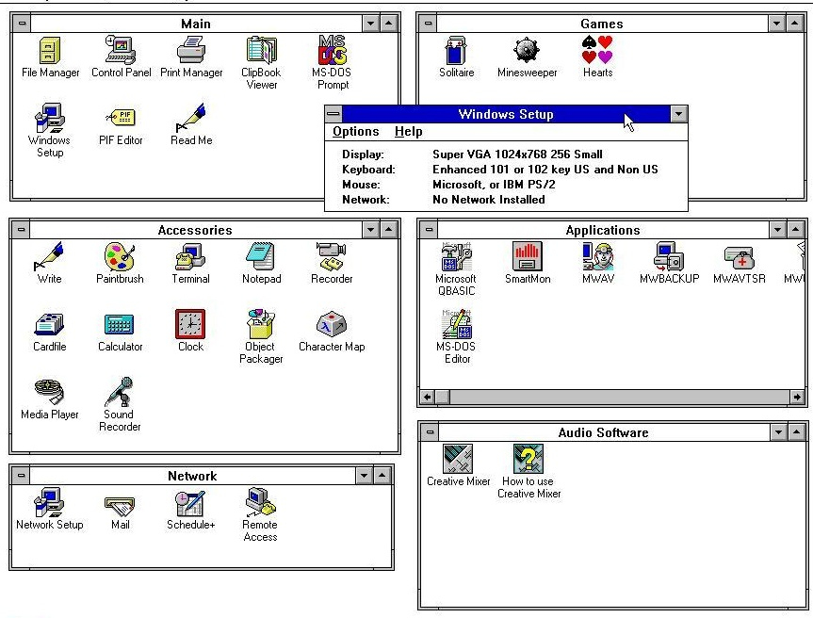This screenshot has height=618, width=813.
Task: Open the Microsoft QBASIC icon
Action: coord(456,257)
